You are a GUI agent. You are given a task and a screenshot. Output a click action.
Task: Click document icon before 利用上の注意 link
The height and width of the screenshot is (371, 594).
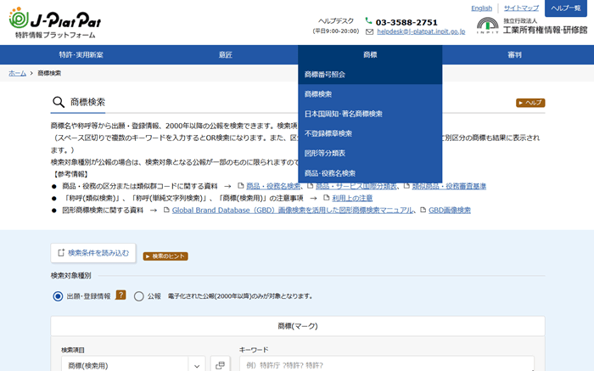click(326, 198)
